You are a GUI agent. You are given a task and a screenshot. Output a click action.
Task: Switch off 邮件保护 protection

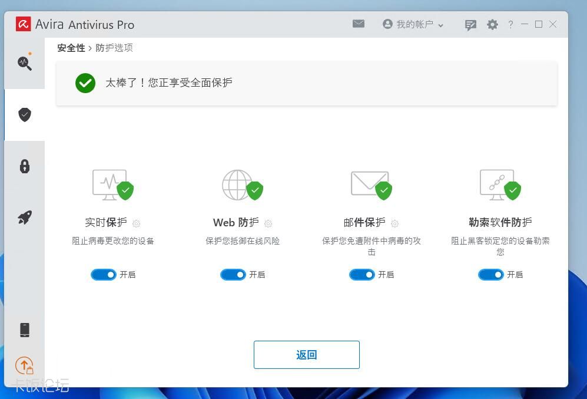[362, 275]
